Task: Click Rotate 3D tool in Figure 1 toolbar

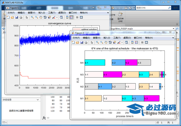Action: point(45,17)
